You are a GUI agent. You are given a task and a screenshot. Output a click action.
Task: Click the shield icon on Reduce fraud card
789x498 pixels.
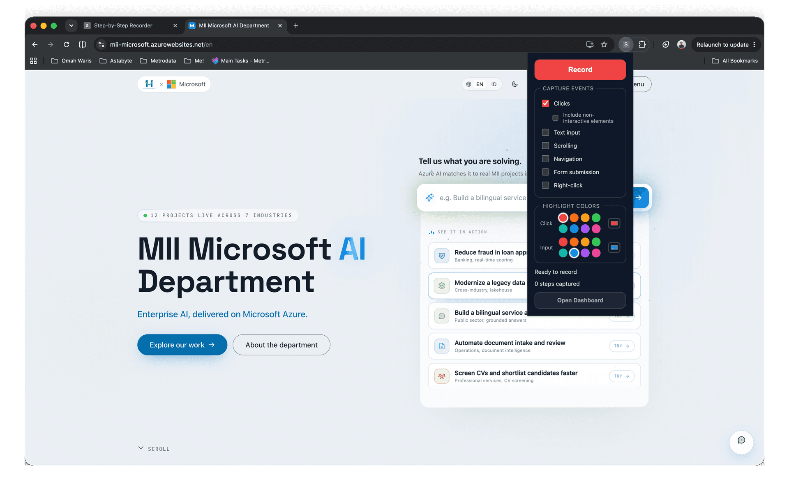[442, 256]
